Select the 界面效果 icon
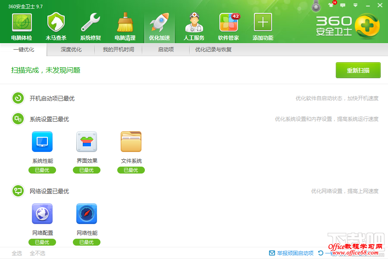Screen dimensions: 388x259 point(87,142)
